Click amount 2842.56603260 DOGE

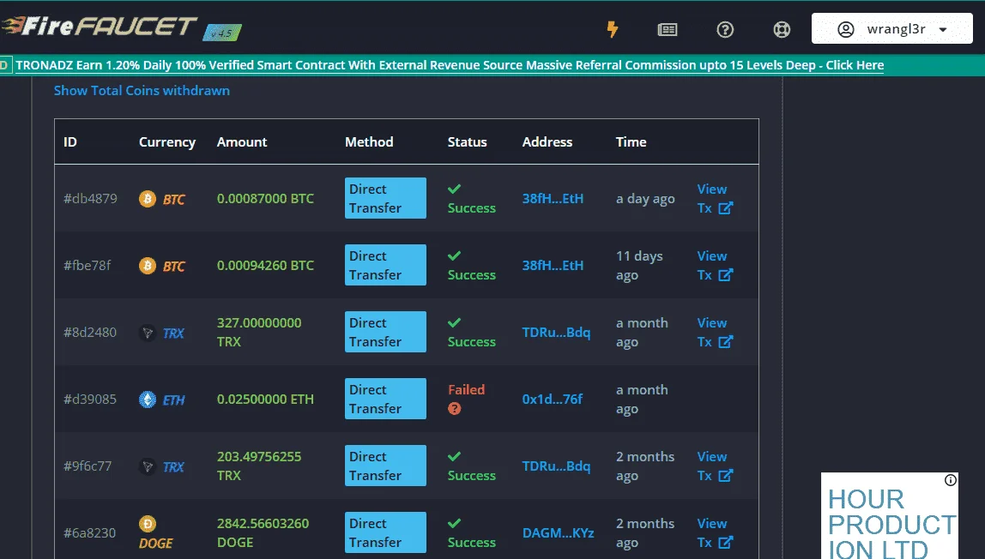[x=263, y=532]
